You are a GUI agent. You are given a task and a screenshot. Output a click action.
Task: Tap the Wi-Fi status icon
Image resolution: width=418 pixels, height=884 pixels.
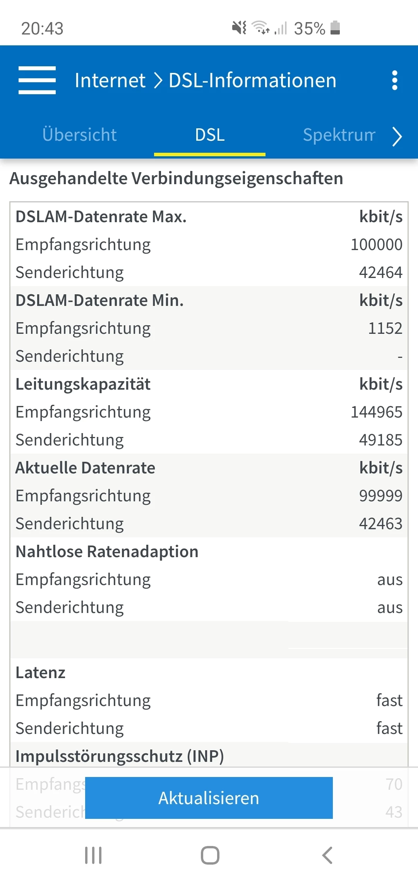[x=260, y=28]
